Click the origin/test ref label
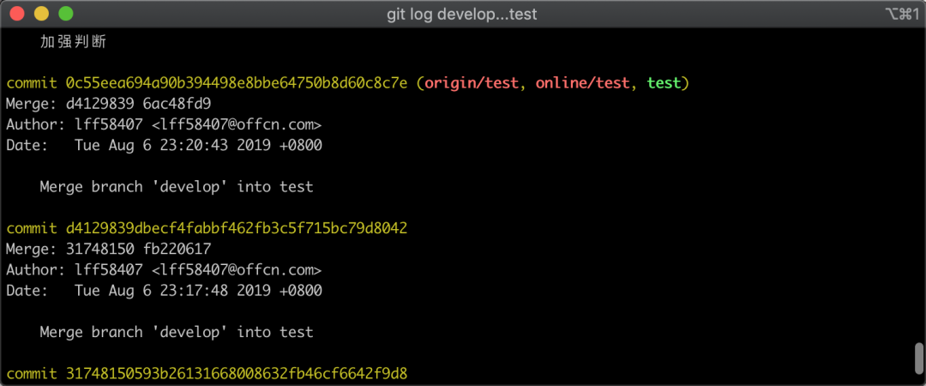This screenshot has width=926, height=386. coord(472,83)
